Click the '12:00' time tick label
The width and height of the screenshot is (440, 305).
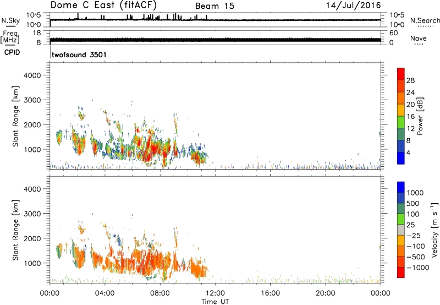215,293
